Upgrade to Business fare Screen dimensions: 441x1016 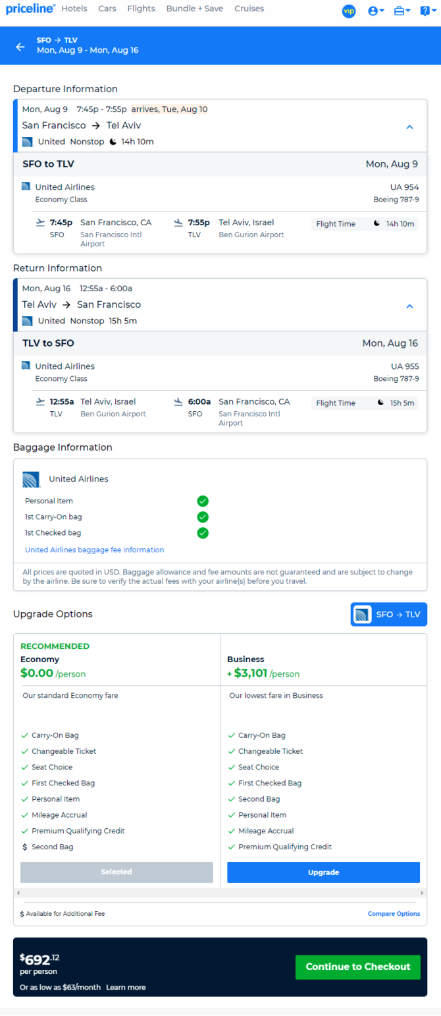tap(323, 872)
